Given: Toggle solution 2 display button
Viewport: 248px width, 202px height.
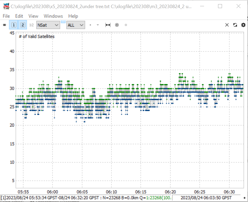Looking at the screenshot, I should click(23, 25).
